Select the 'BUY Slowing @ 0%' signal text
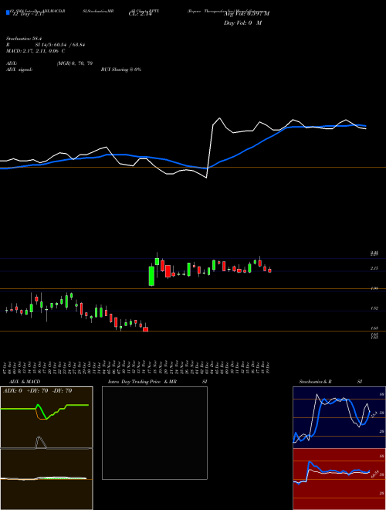This screenshot has width=386, height=510. coord(121,70)
